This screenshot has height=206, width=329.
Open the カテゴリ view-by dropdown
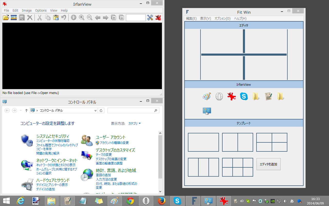point(135,124)
